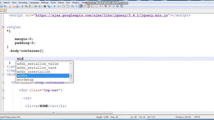Open the Function List icon
214x120 pixels.
[93, 6]
